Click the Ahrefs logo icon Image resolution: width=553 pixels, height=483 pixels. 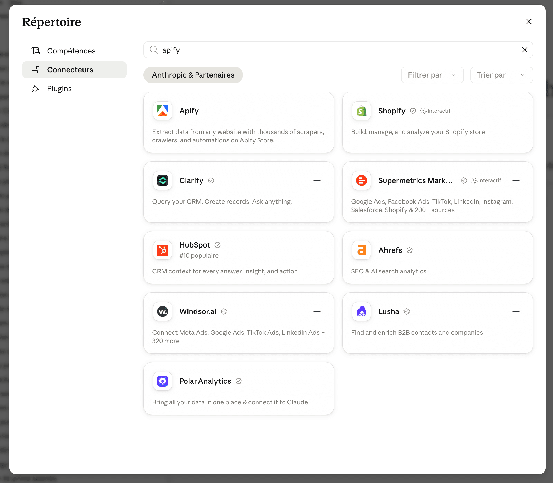click(362, 250)
